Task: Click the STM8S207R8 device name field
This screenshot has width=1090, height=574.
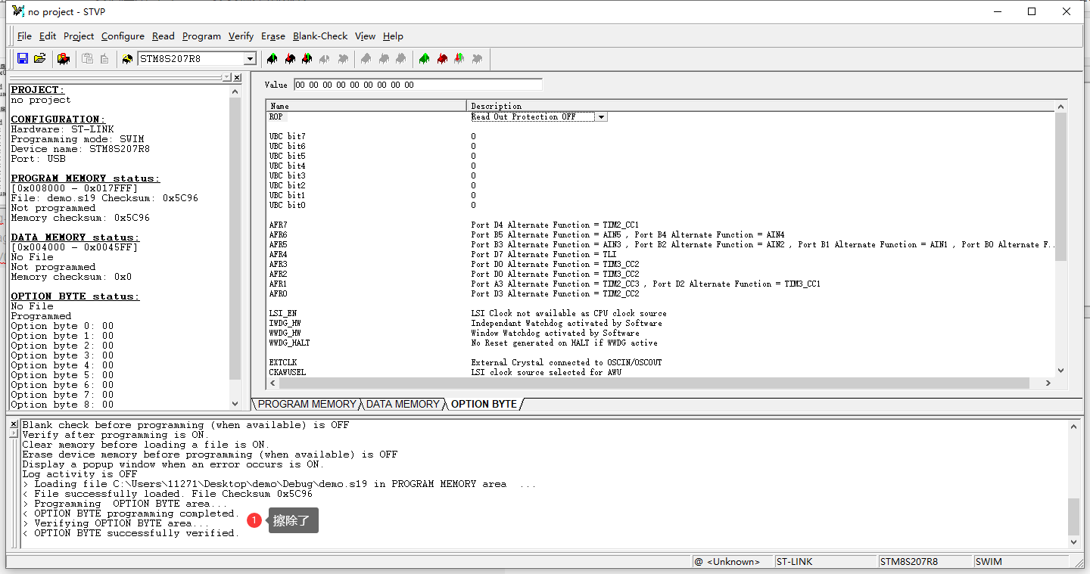Action: pos(191,59)
